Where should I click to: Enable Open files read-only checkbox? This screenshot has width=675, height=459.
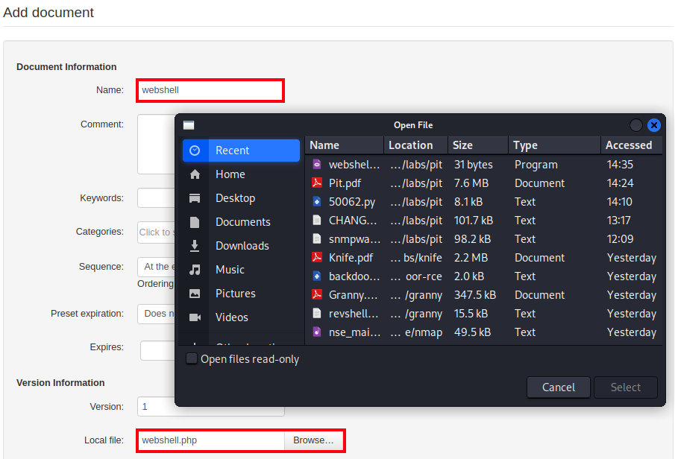(191, 358)
